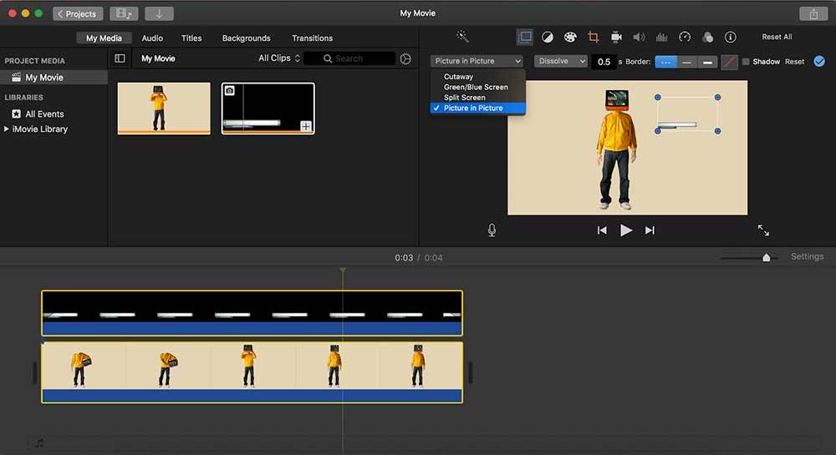This screenshot has width=836, height=455.
Task: Click the voiceover microphone icon
Action: point(492,230)
